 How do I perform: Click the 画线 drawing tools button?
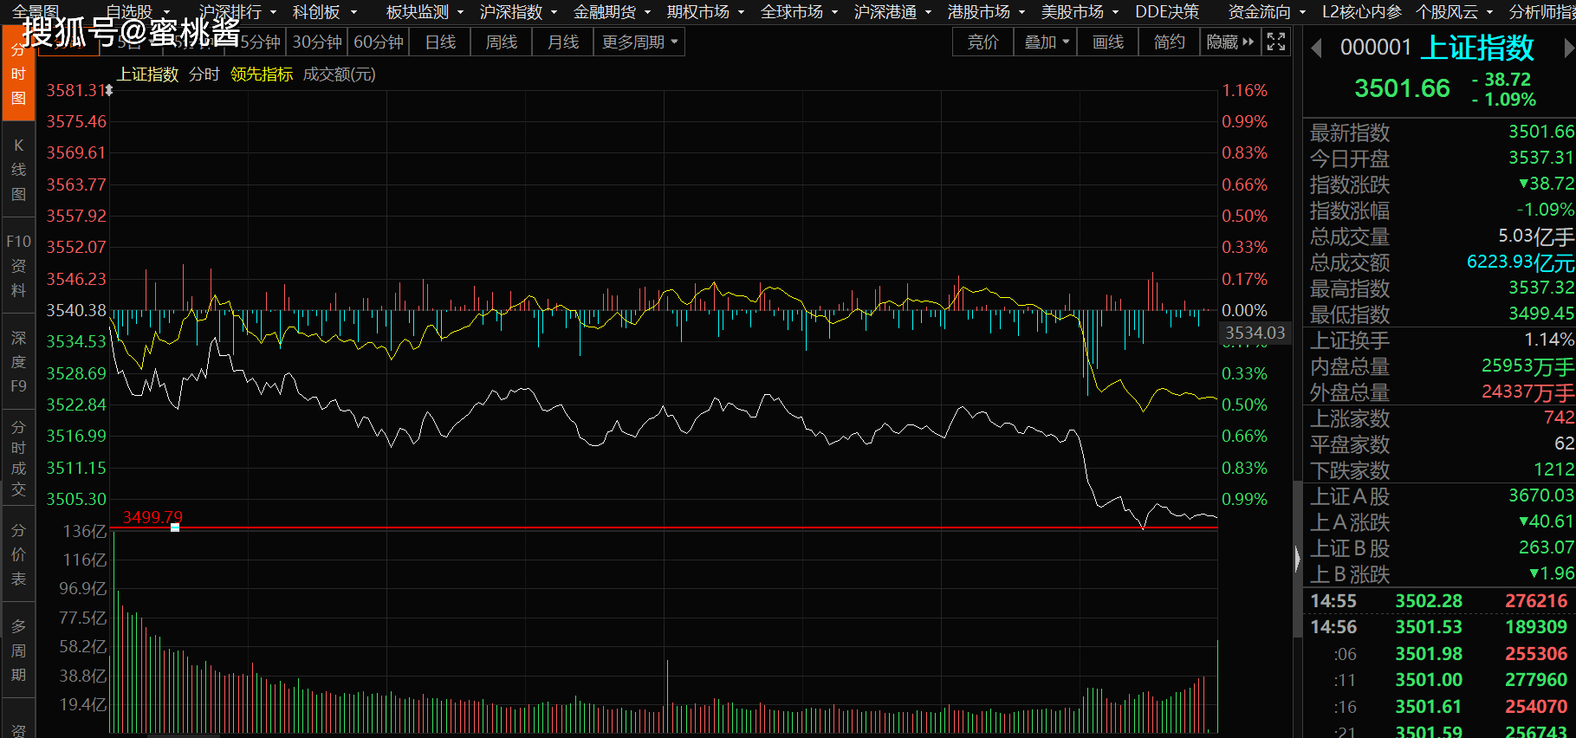tap(1107, 42)
